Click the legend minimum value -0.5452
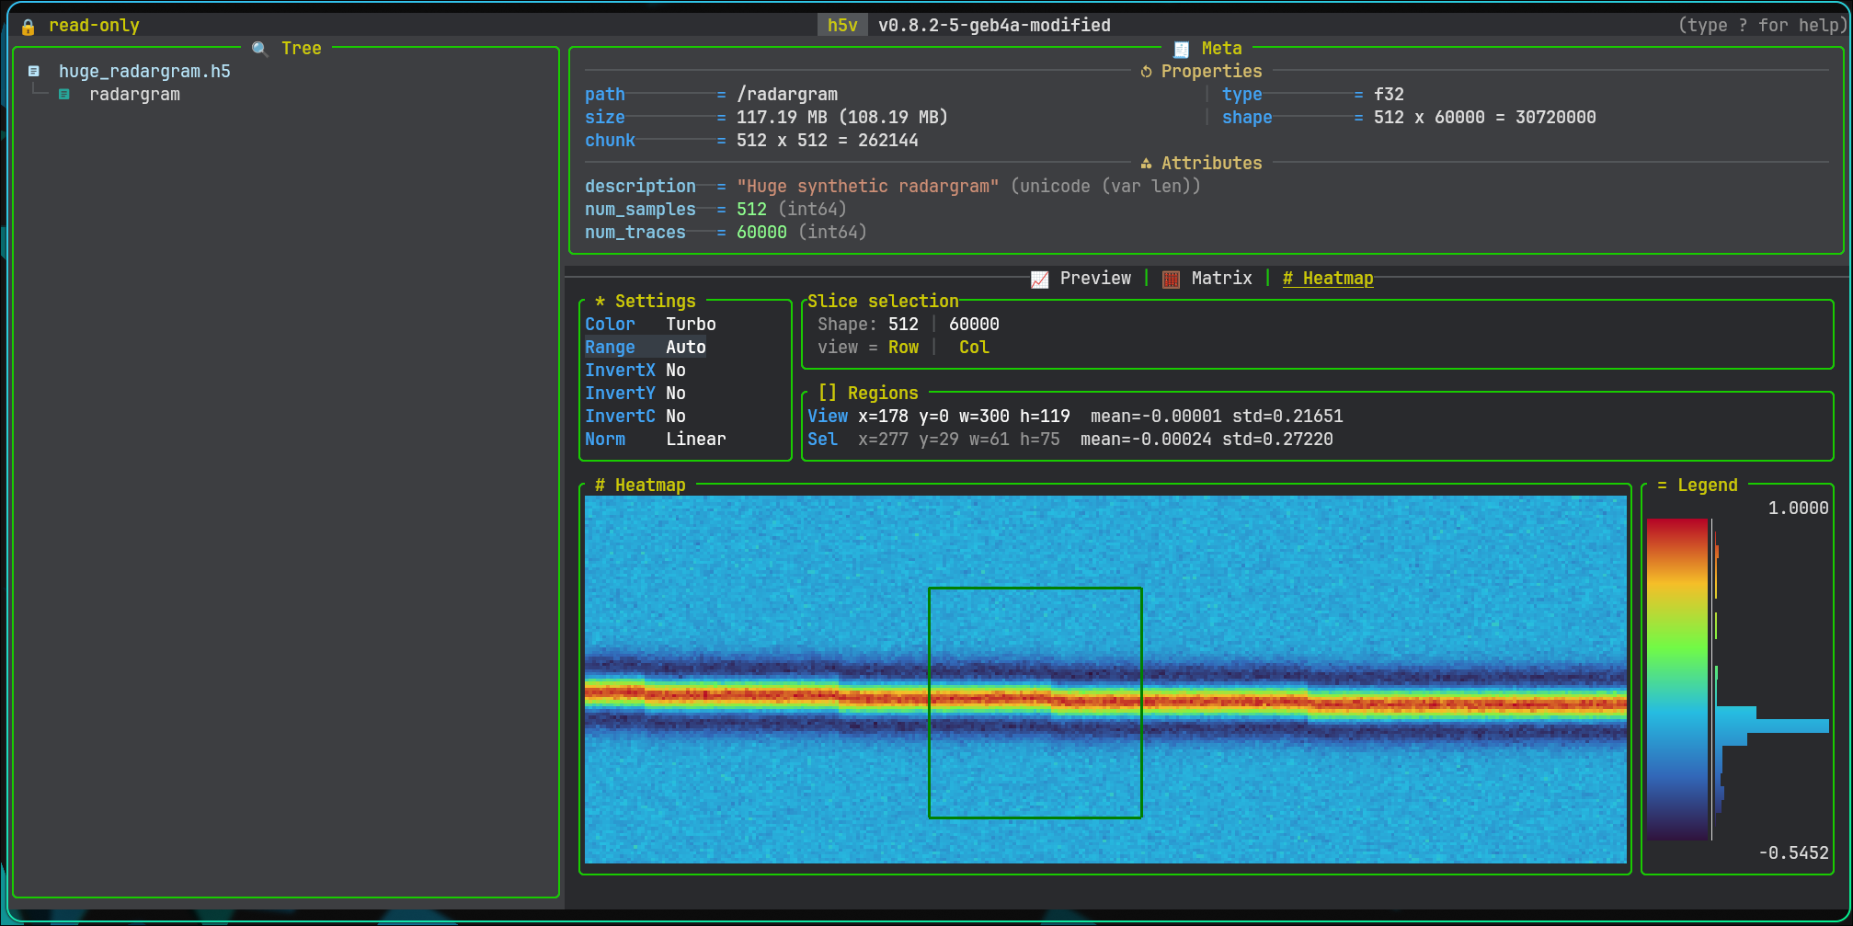1853x926 pixels. pyautogui.click(x=1793, y=852)
